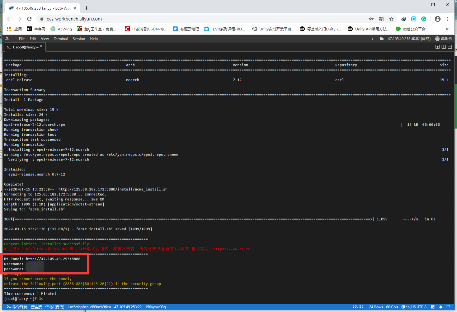Viewport: 457px width, 312px height.
Task: Open the CSDN bookmark
Action: click(146, 29)
